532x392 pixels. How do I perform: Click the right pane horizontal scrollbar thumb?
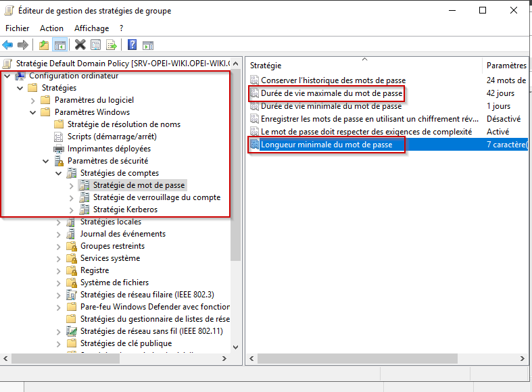point(358,358)
